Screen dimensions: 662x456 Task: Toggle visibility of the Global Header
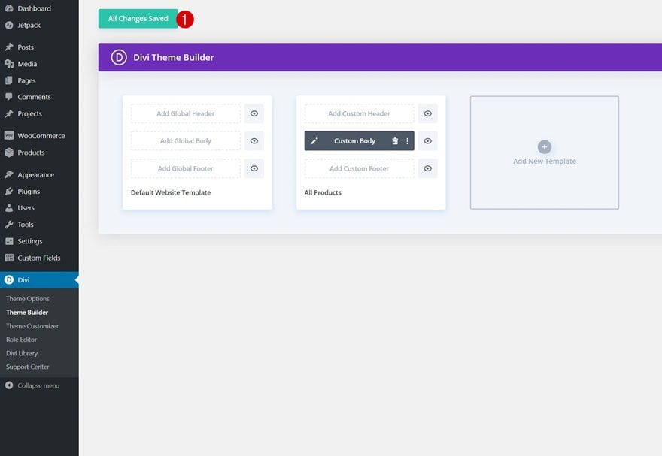254,113
